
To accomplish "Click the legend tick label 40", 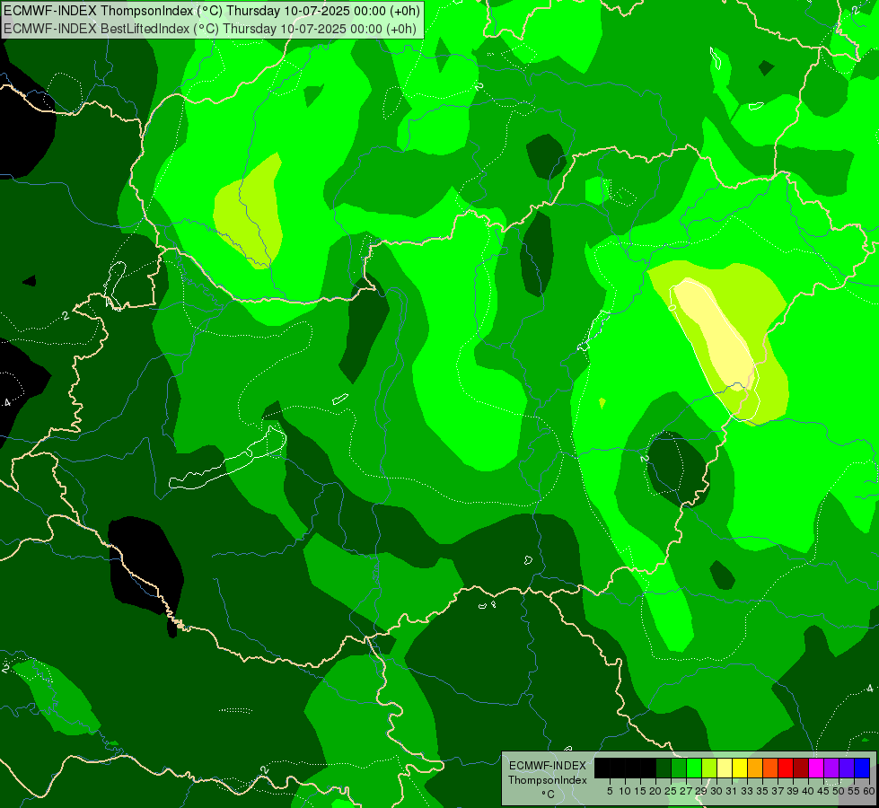I will click(808, 791).
